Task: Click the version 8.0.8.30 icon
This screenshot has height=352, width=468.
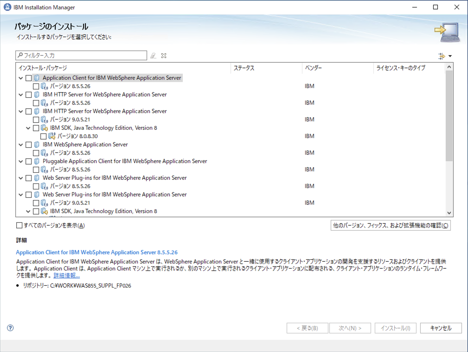Action: pos(52,136)
